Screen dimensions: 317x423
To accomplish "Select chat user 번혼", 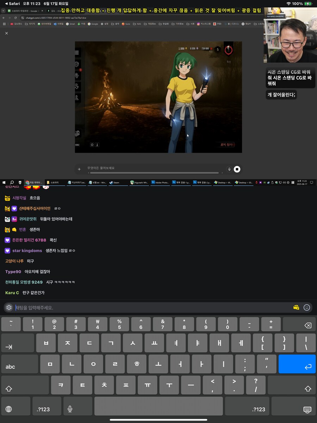I will pos(23,230).
